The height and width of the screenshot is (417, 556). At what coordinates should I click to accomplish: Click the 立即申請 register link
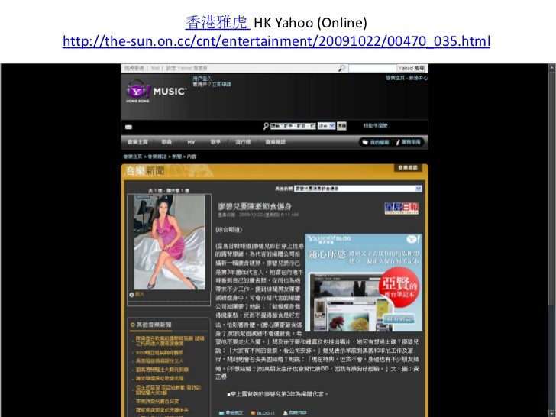221,84
